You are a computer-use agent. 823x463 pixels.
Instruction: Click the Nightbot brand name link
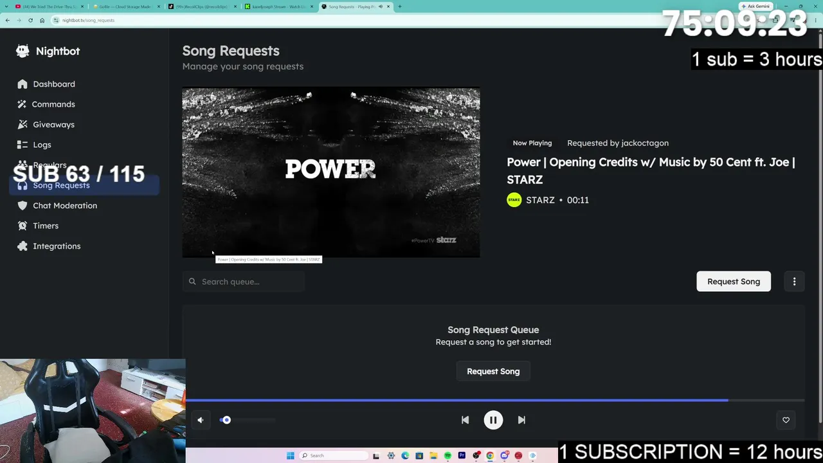pos(58,51)
